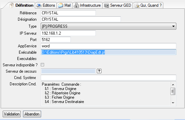This screenshot has width=185, height=120.
Task: Focus the Serveur de secours field
Action: click(68, 71)
